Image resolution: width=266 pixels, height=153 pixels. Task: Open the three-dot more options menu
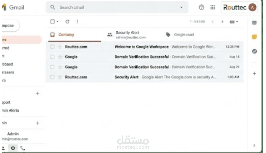(x=77, y=22)
